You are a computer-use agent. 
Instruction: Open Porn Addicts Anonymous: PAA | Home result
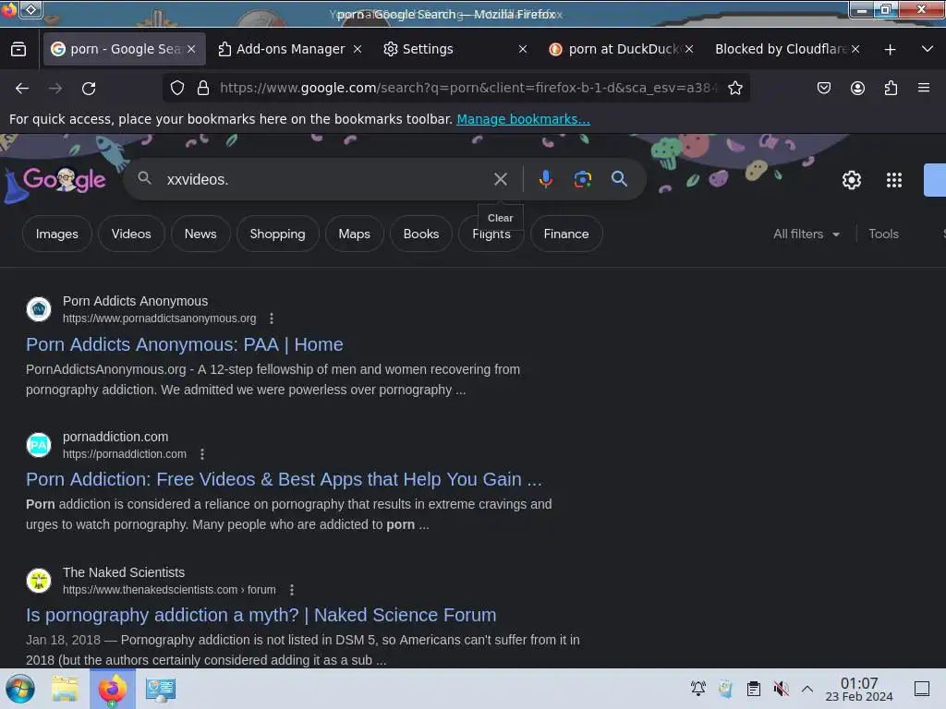tap(185, 344)
